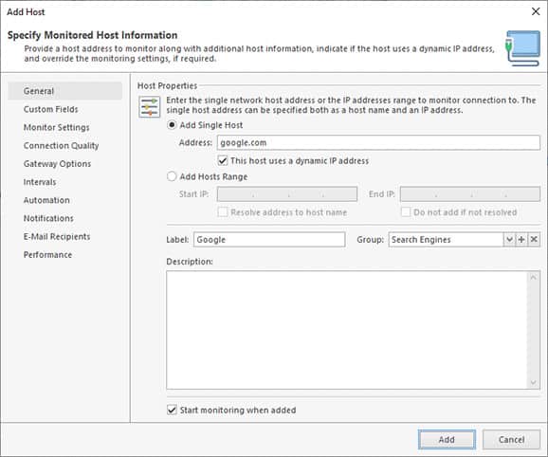Switch to Custom Fields section
The image size is (548, 457).
50,109
